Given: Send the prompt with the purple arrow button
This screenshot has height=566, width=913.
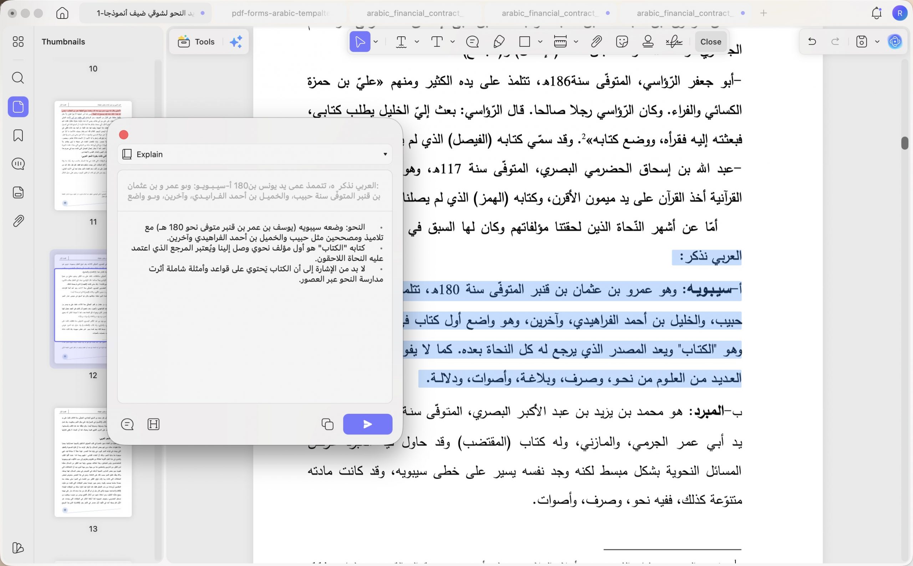Looking at the screenshot, I should [367, 424].
